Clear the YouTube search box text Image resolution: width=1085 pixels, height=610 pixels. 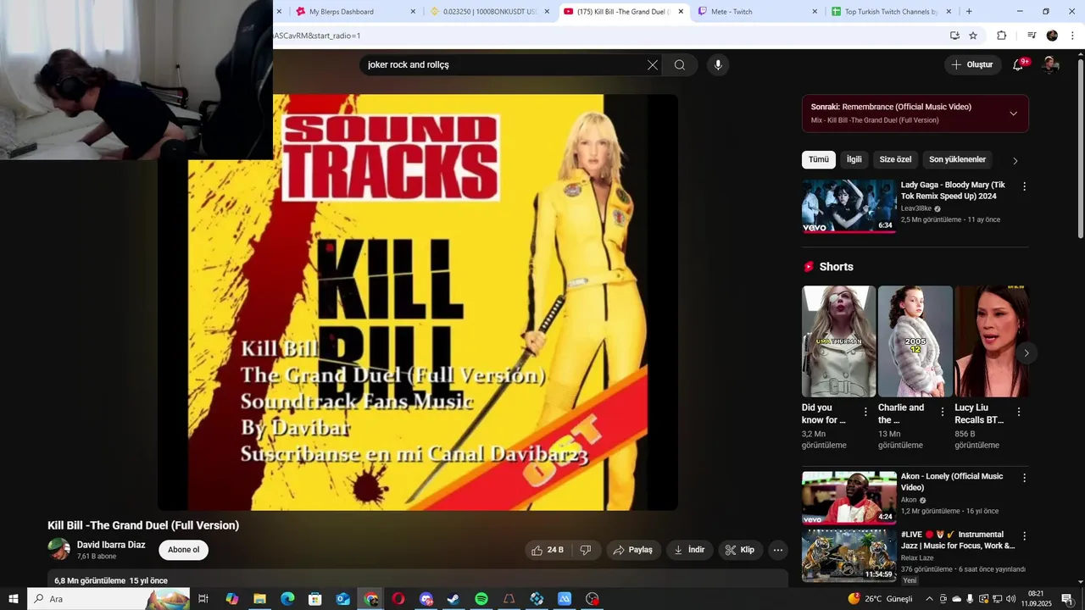pos(653,65)
